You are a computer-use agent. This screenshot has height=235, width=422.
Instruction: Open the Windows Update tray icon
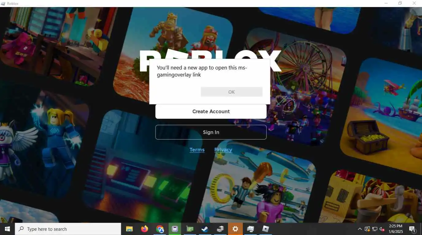367,229
